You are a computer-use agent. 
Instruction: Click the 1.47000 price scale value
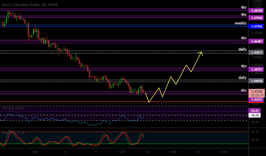point(257,33)
